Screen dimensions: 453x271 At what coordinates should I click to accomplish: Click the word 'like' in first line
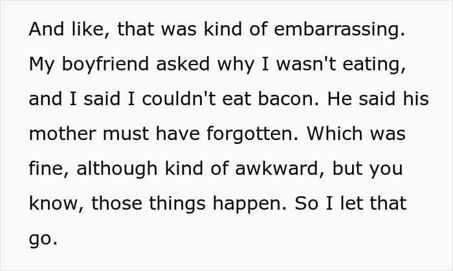click(x=88, y=29)
